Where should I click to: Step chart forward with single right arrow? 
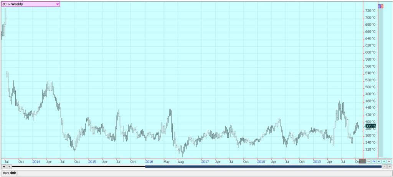(x=384, y=167)
